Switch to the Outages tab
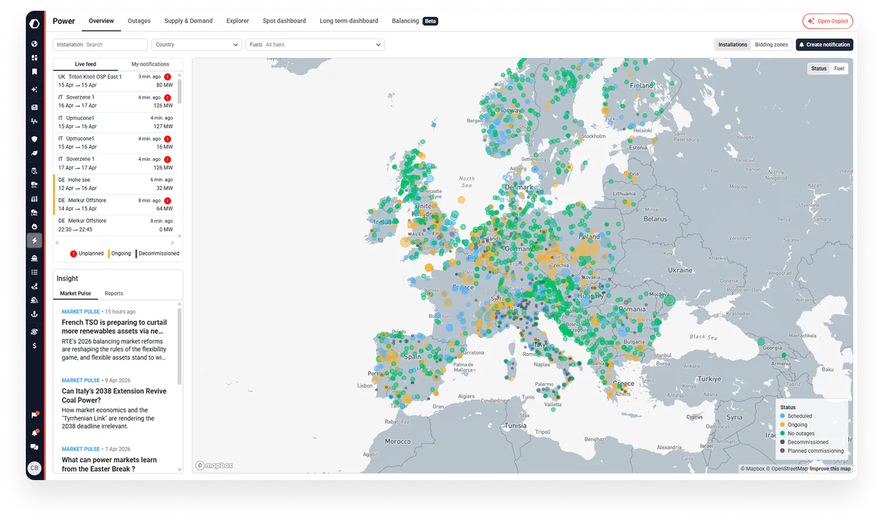 point(139,21)
